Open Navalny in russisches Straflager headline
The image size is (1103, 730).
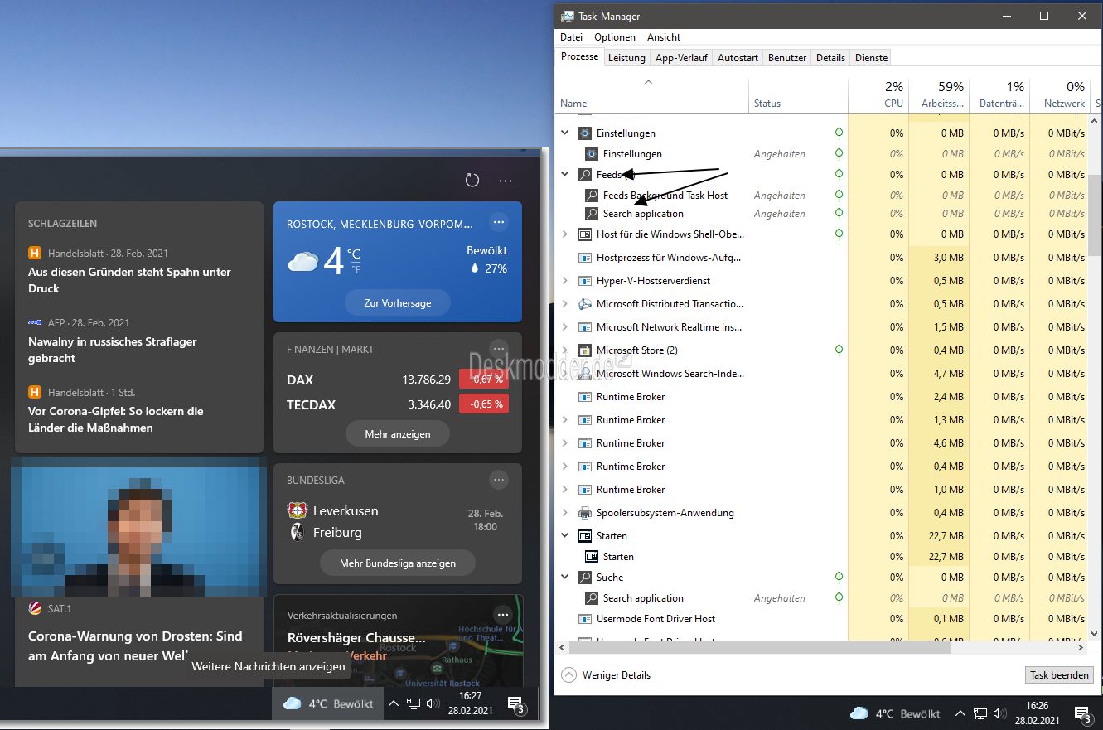pos(112,350)
